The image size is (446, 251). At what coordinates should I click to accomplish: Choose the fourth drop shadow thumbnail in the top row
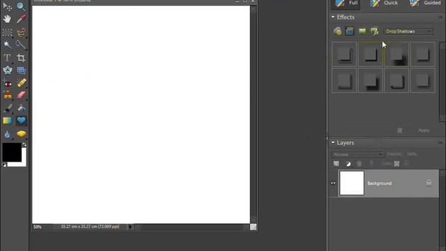423,54
